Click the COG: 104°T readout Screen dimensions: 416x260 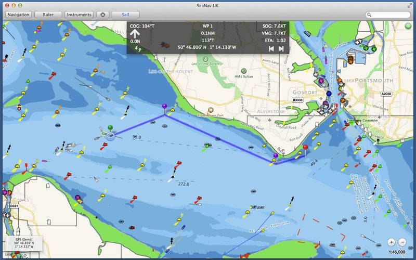[142, 26]
